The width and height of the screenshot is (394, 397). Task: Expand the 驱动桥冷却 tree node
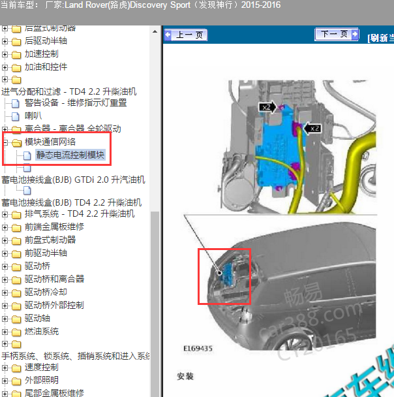click(5, 293)
